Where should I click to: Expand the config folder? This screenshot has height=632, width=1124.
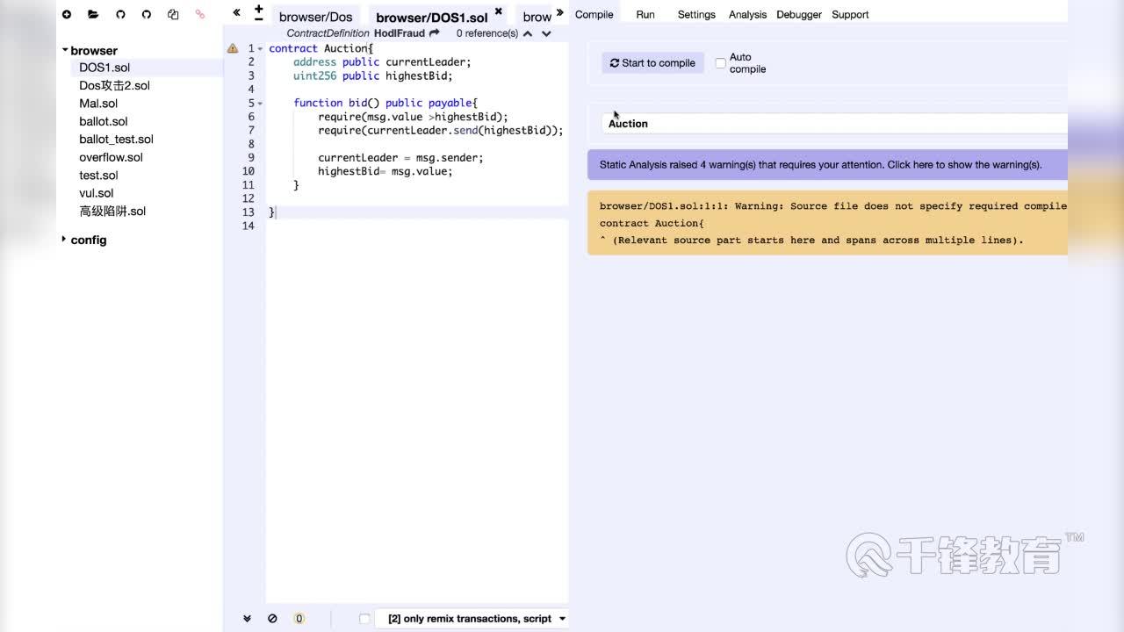(65, 240)
